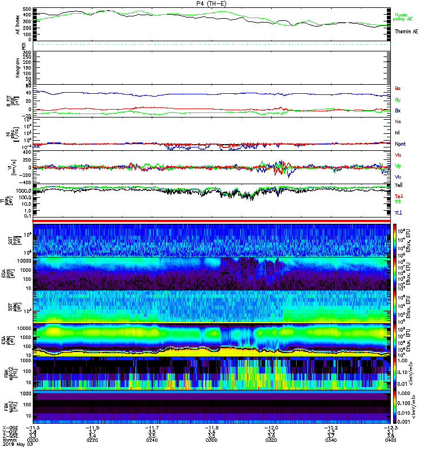Click the "2019 May 03" date label
The height and width of the screenshot is (452, 423).
coord(18,444)
